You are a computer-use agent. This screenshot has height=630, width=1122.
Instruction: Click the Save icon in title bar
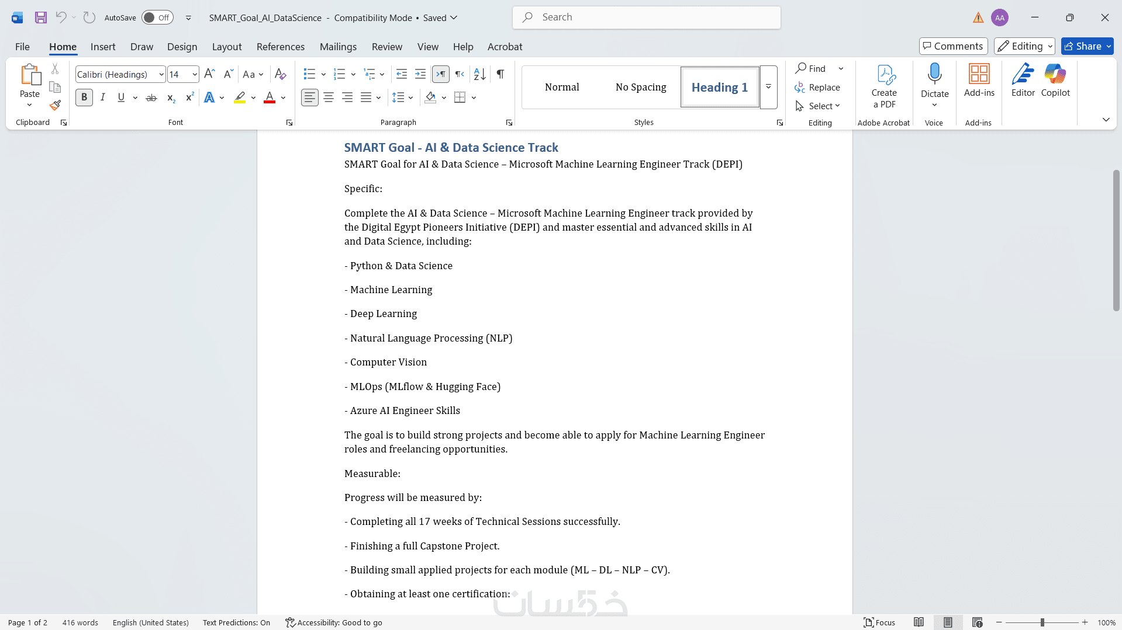coord(40,18)
